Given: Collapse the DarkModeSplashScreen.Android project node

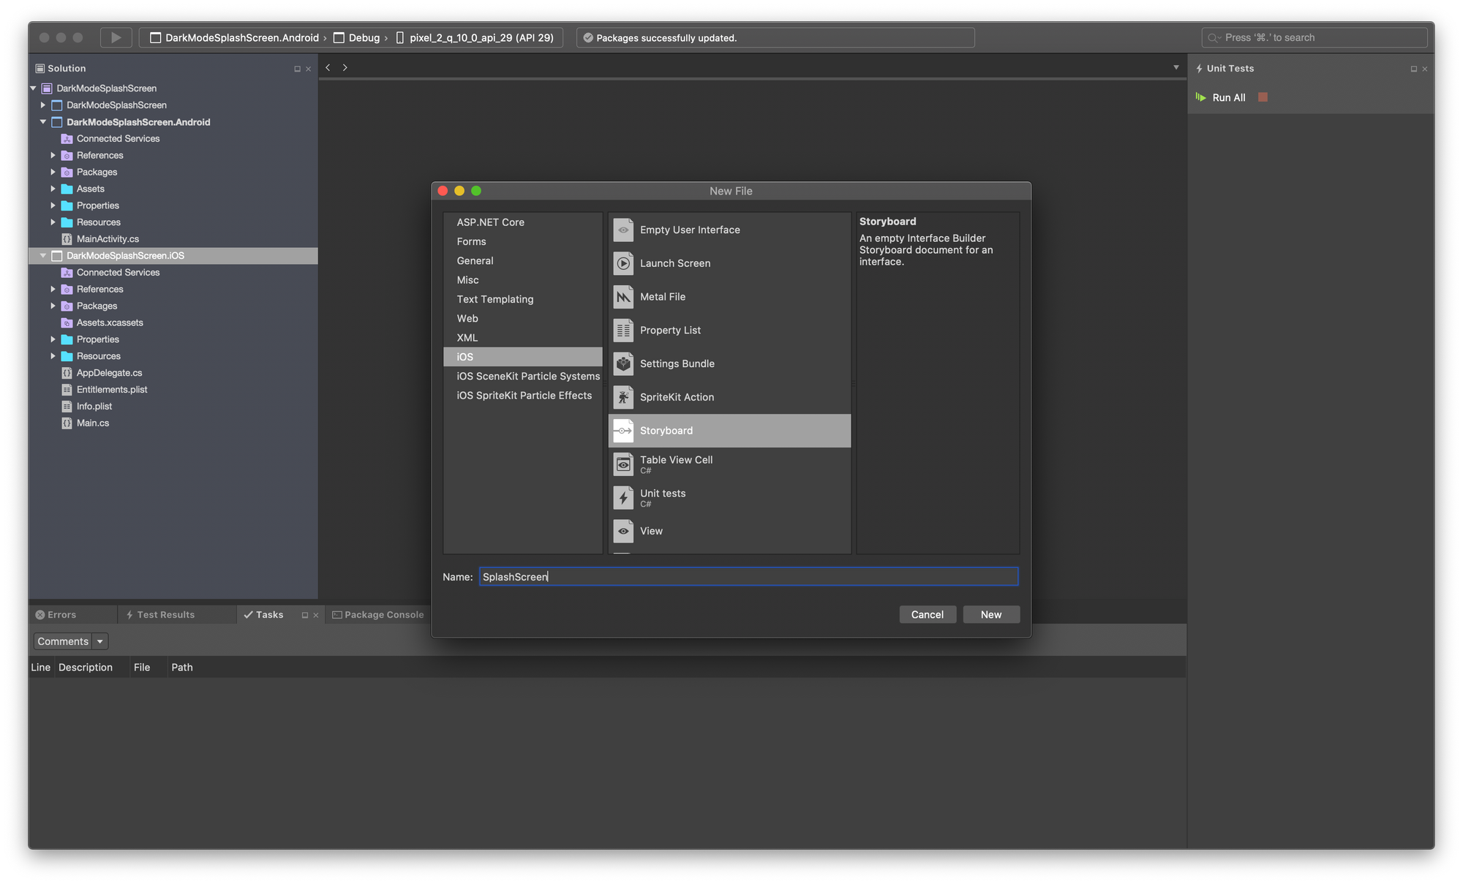Looking at the screenshot, I should 43,122.
